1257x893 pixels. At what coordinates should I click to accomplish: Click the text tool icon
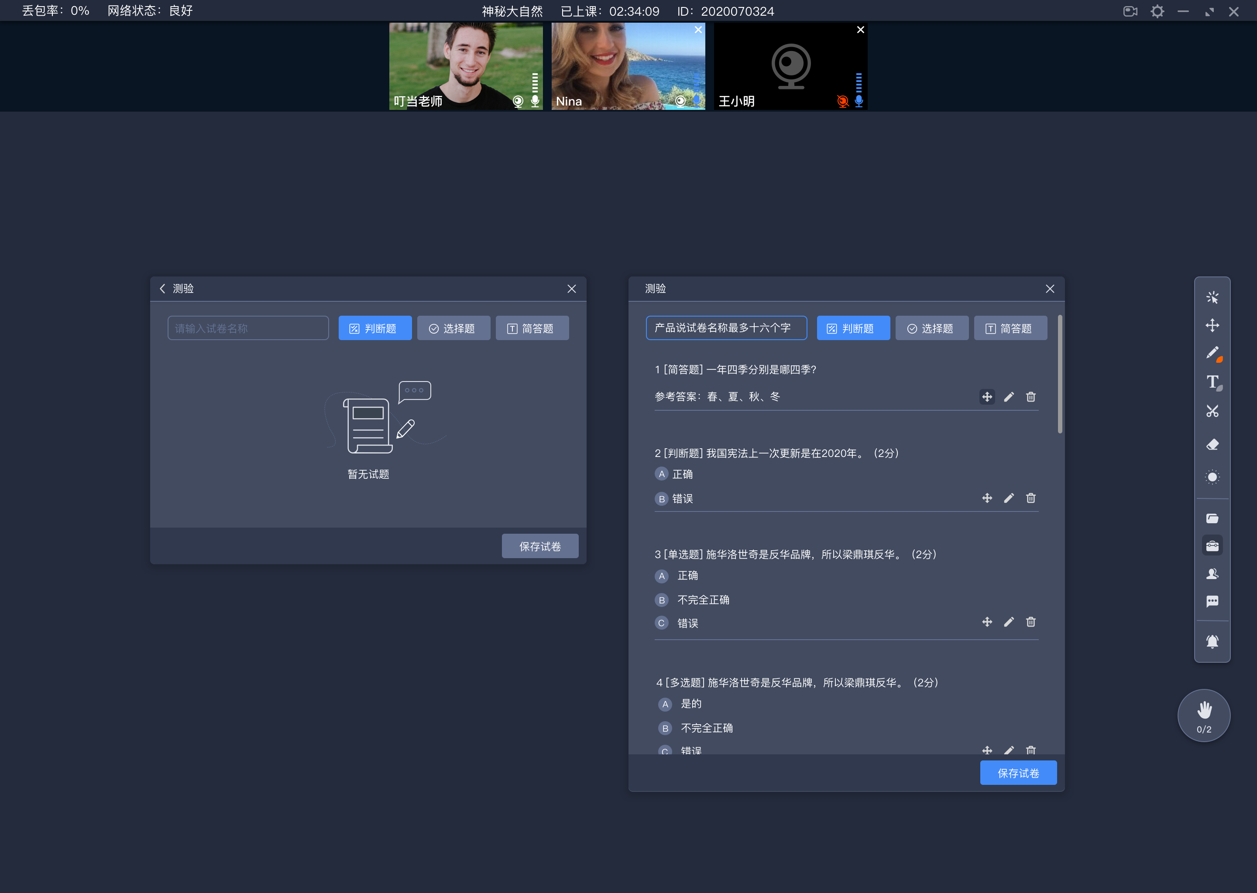click(x=1213, y=383)
